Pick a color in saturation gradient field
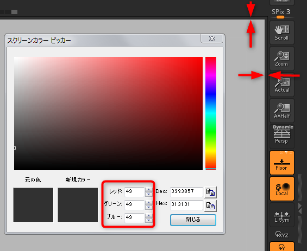 (x=108, y=113)
